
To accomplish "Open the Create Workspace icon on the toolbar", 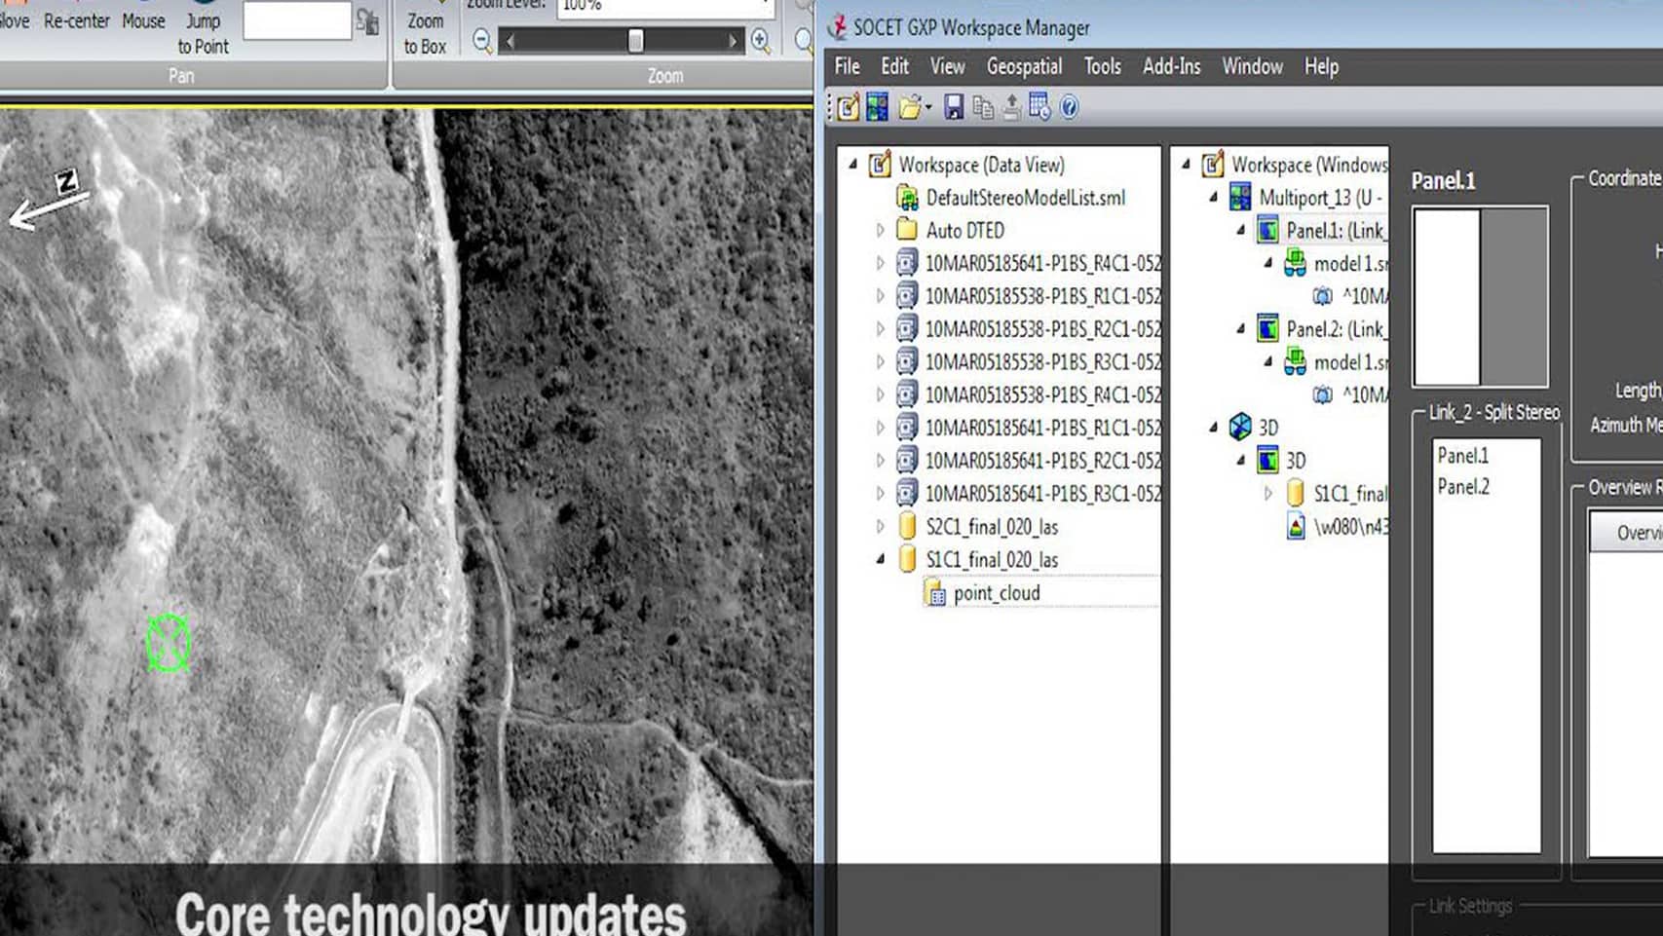I will tap(848, 107).
